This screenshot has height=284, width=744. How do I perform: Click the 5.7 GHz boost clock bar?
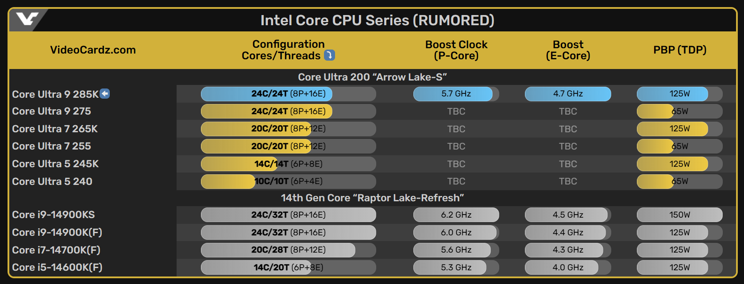point(456,94)
